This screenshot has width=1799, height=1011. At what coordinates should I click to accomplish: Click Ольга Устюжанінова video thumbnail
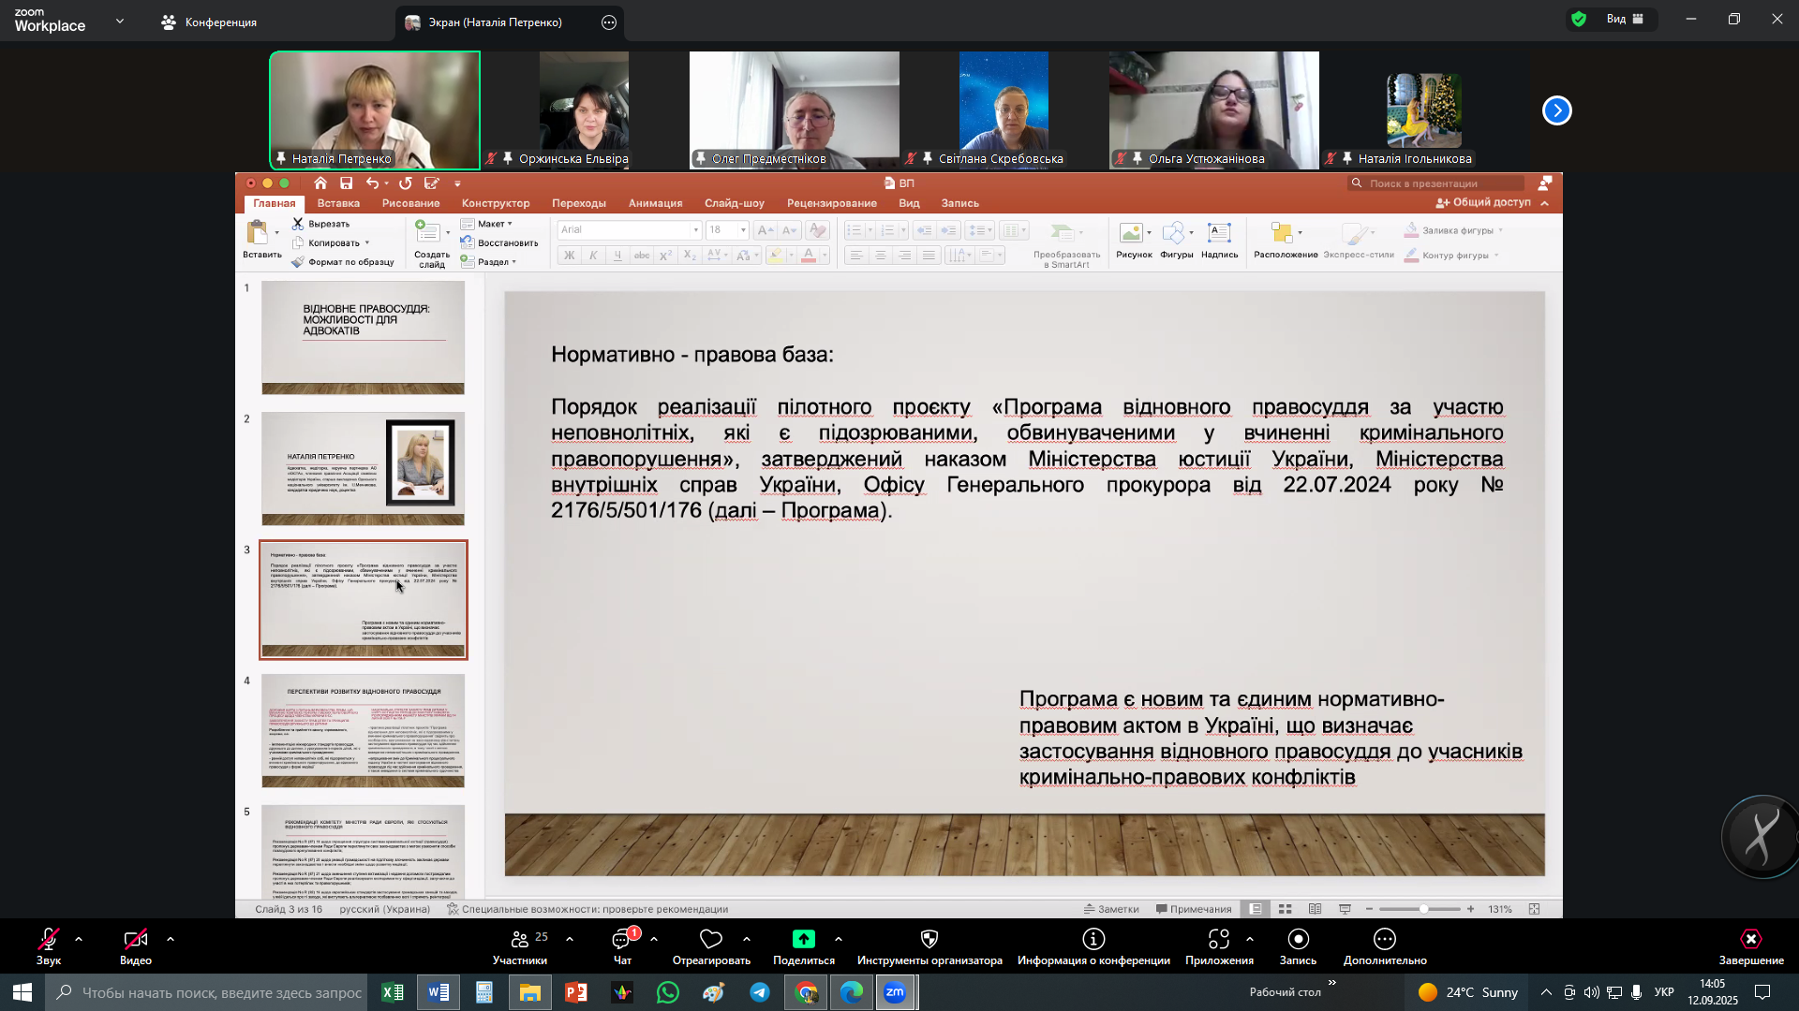click(1213, 105)
